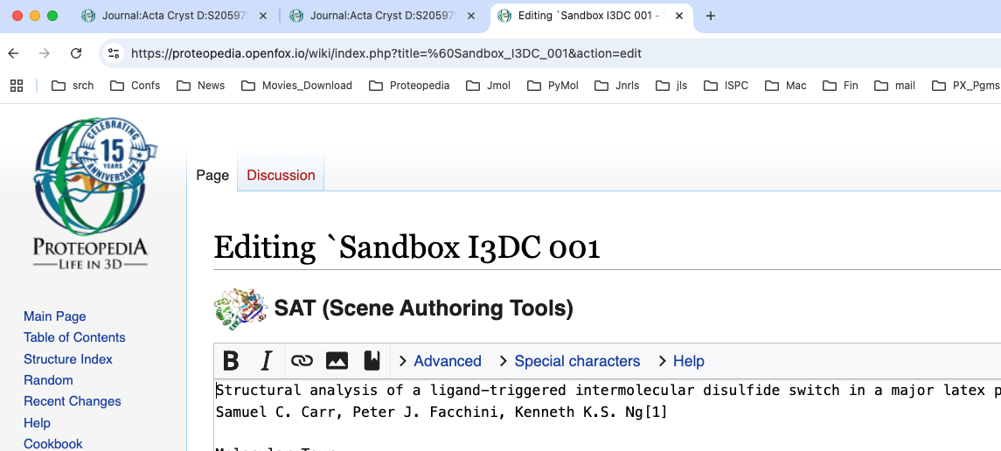Go back using browser back arrow
1001x451 pixels.
[13, 53]
